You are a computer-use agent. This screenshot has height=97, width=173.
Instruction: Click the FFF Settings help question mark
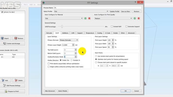coord(135,2)
